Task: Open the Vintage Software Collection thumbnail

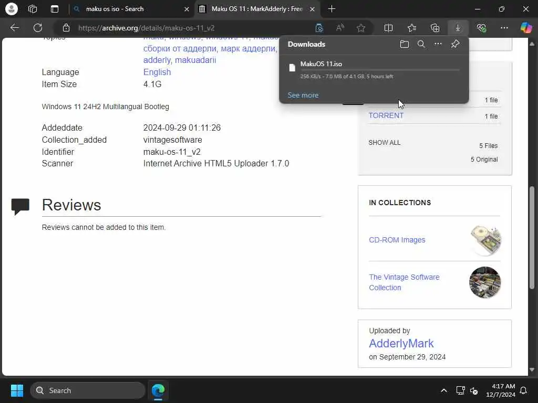Action: point(485,282)
